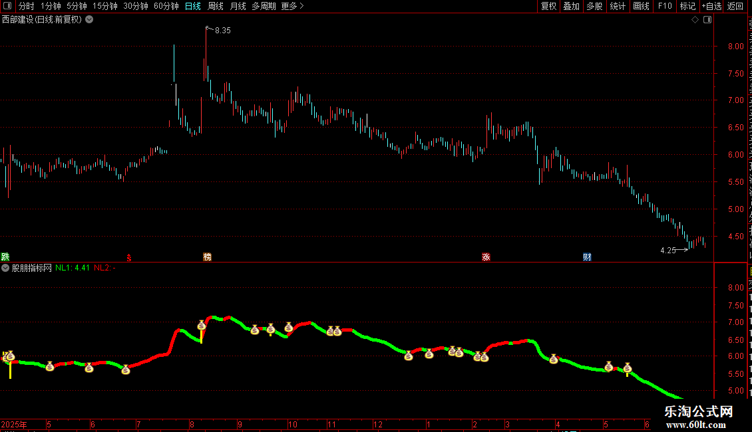Select the 1分钟 period
Viewport: 752px width, 432px height.
[51, 6]
